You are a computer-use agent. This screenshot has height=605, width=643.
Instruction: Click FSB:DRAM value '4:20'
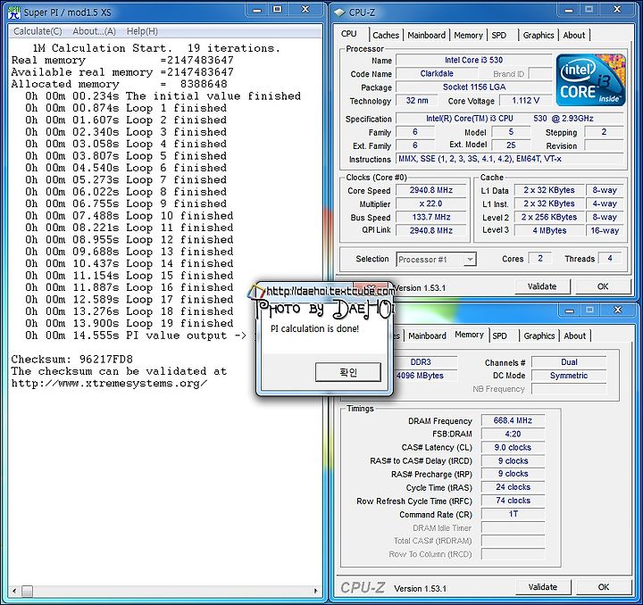(x=513, y=435)
